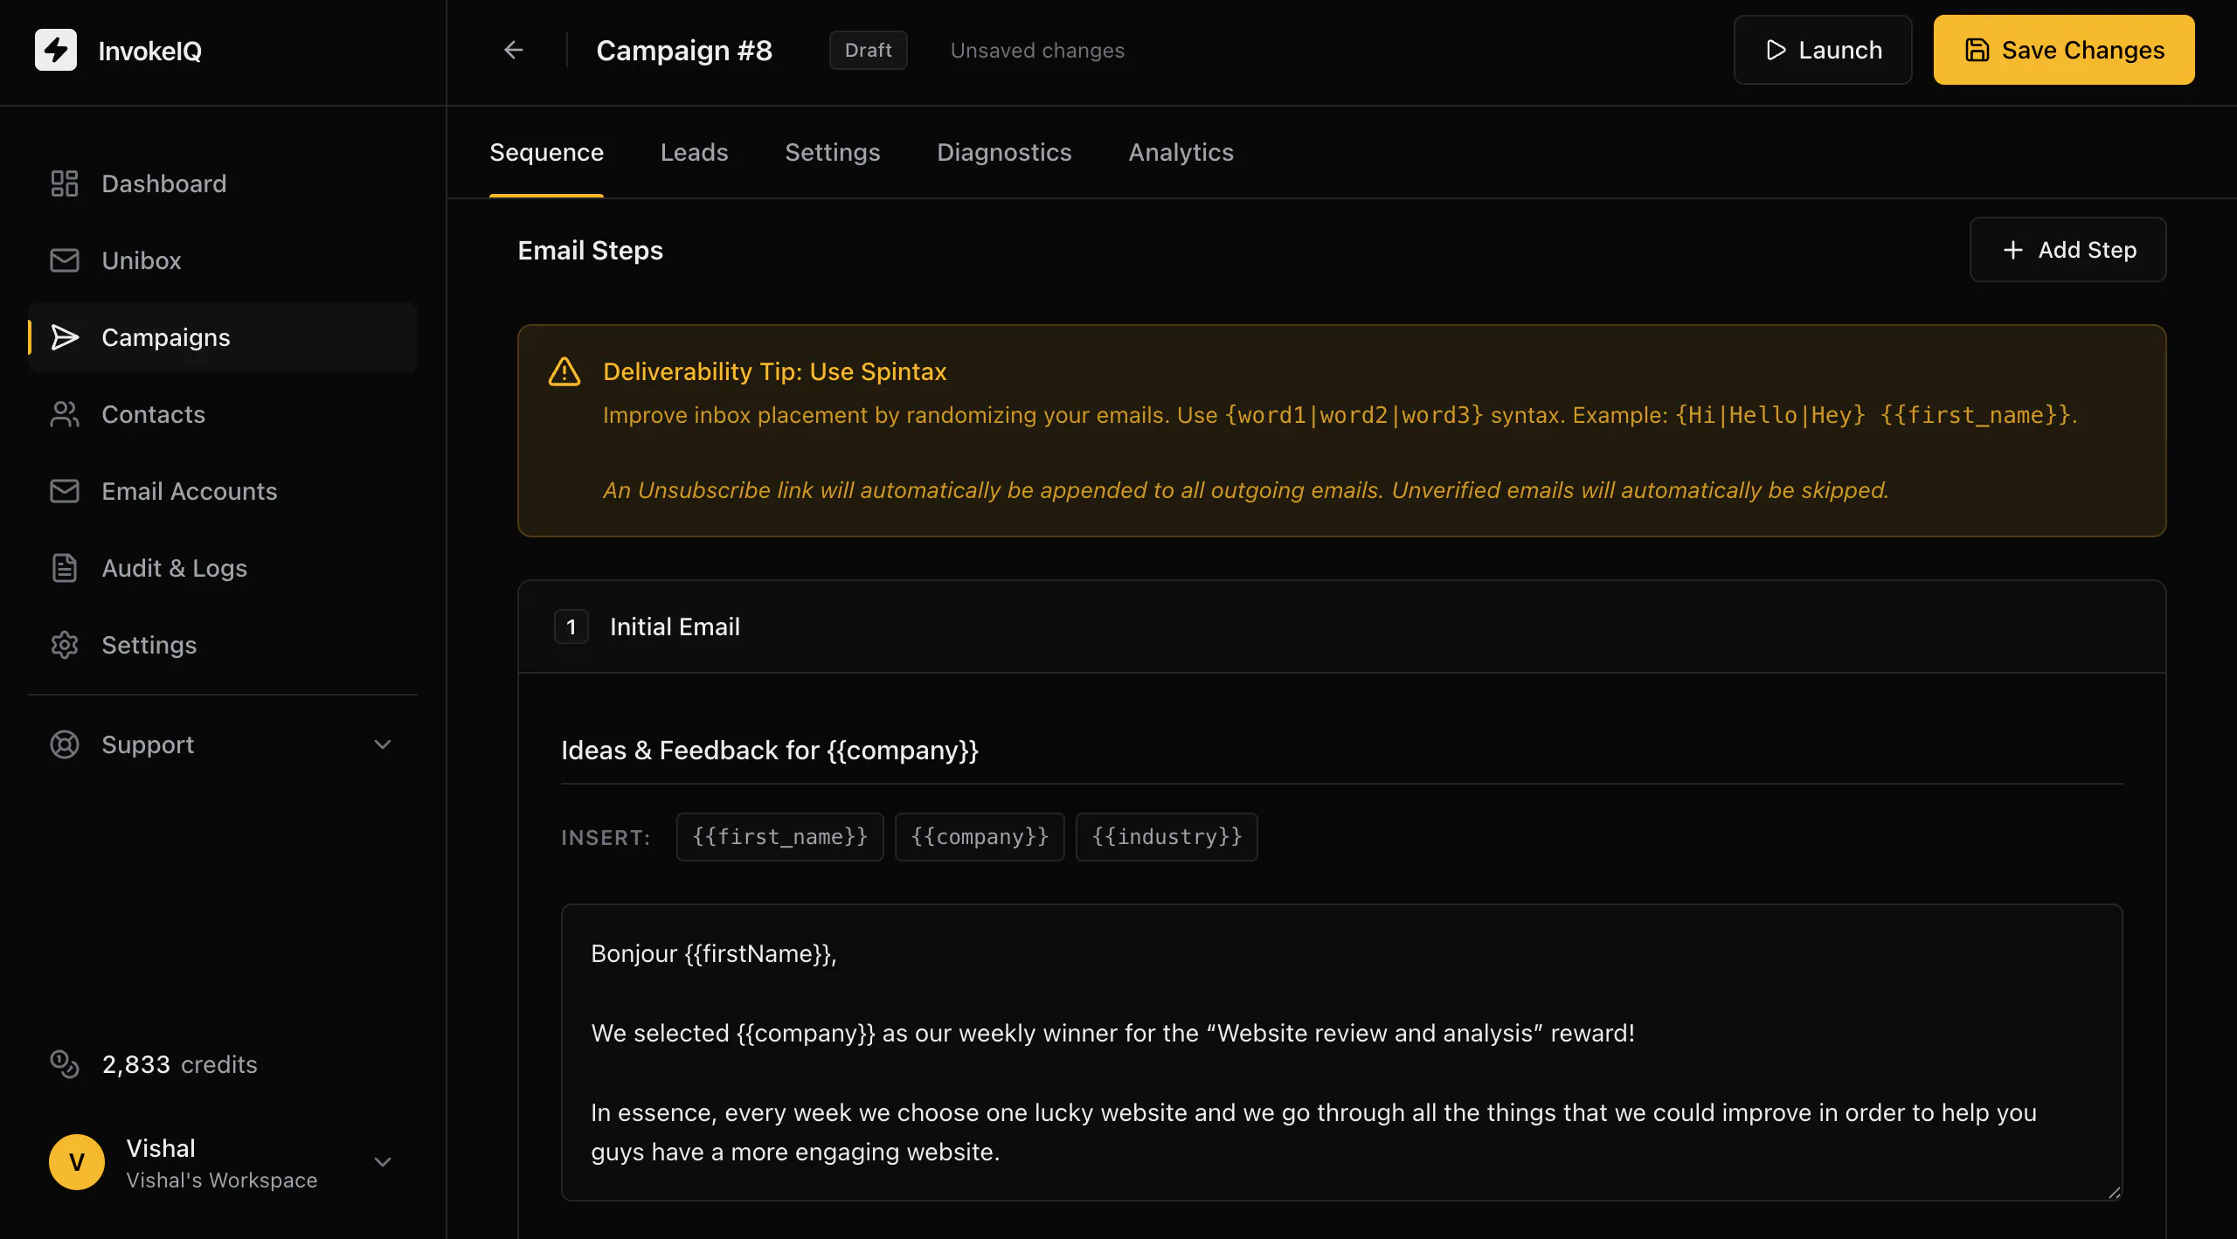2237x1239 pixels.
Task: Click the email subject line field
Action: pyautogui.click(x=1341, y=751)
